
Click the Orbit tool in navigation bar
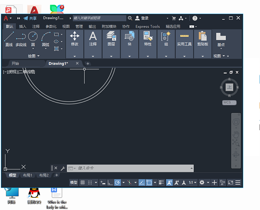[236, 155]
